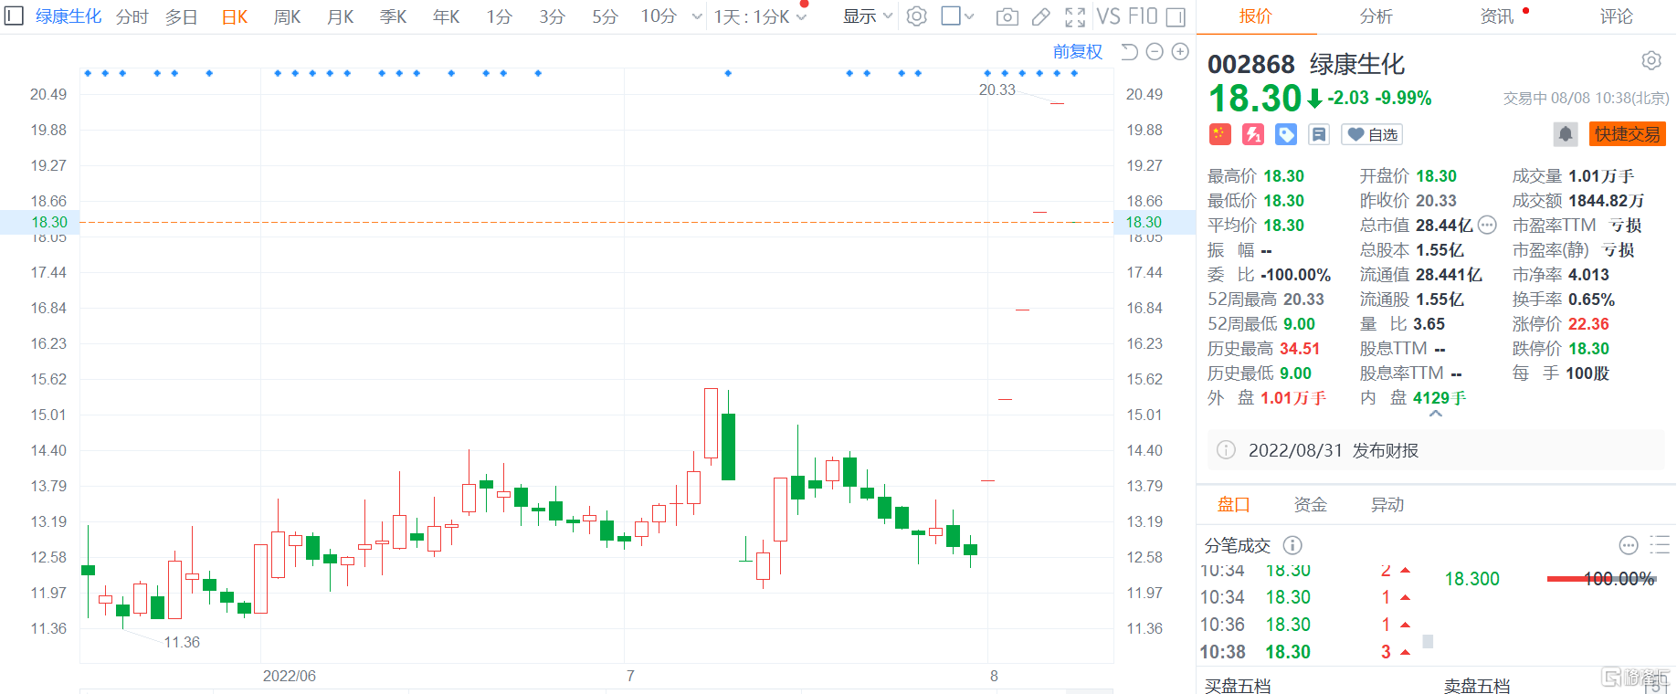
Task: Switch to the 资金 tab
Action: coord(1310,505)
